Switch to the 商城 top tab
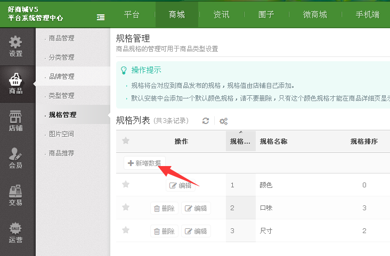This screenshot has height=256, width=390. tap(177, 15)
